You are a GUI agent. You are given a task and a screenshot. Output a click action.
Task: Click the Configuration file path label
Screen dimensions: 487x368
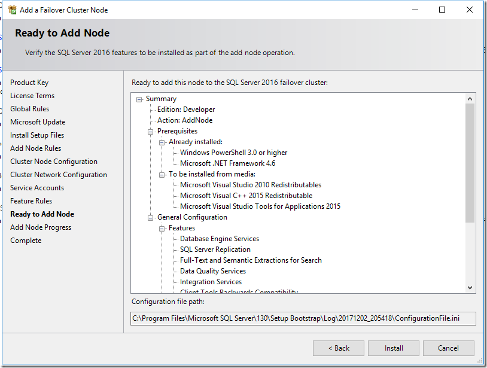click(x=168, y=302)
